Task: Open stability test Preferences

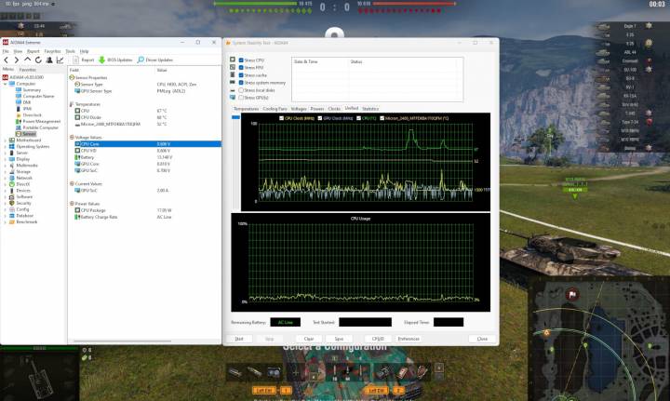Action: point(409,339)
